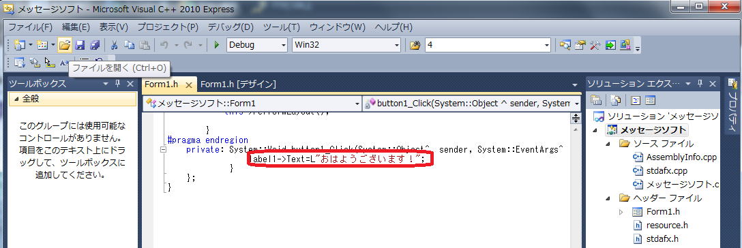Click the Redo arrow icon
Image resolution: width=742 pixels, height=248 pixels.
pyautogui.click(x=188, y=45)
